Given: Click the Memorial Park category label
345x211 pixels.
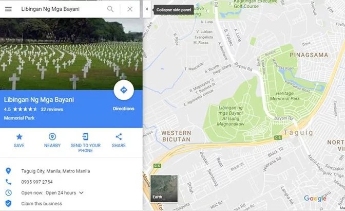Looking at the screenshot, I should (x=19, y=118).
